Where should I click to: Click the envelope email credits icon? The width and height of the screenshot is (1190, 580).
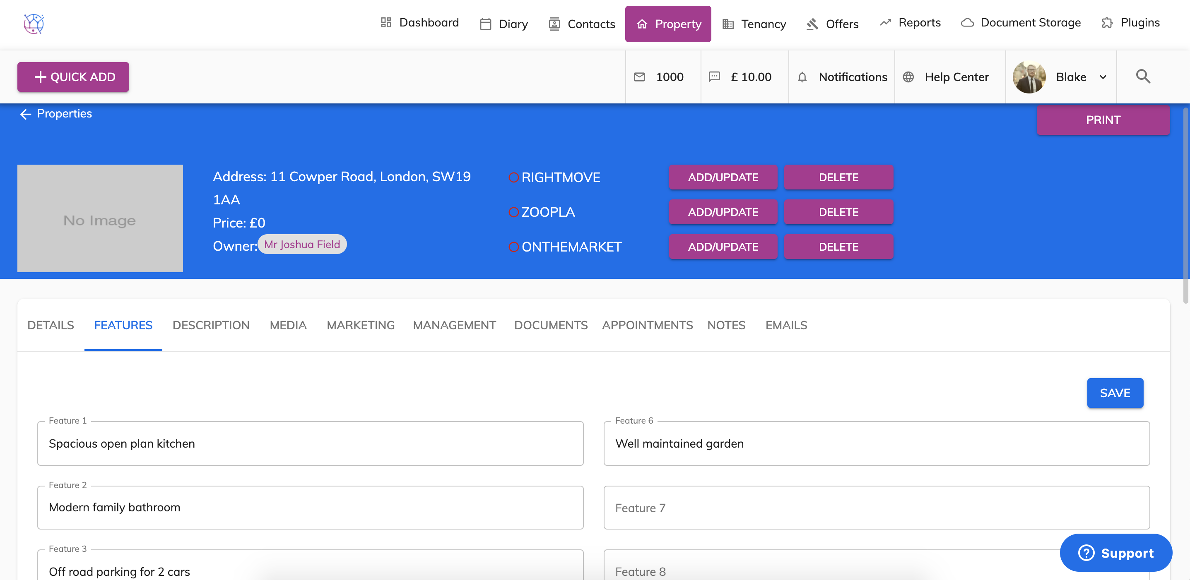[639, 77]
